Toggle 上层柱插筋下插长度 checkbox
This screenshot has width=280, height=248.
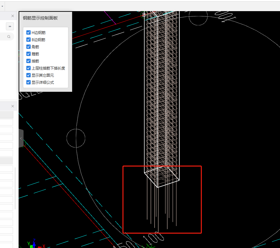[28, 68]
